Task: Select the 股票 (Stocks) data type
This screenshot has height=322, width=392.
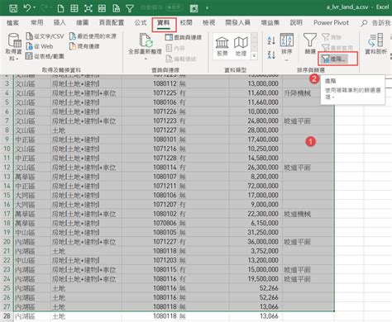Action: click(x=222, y=46)
